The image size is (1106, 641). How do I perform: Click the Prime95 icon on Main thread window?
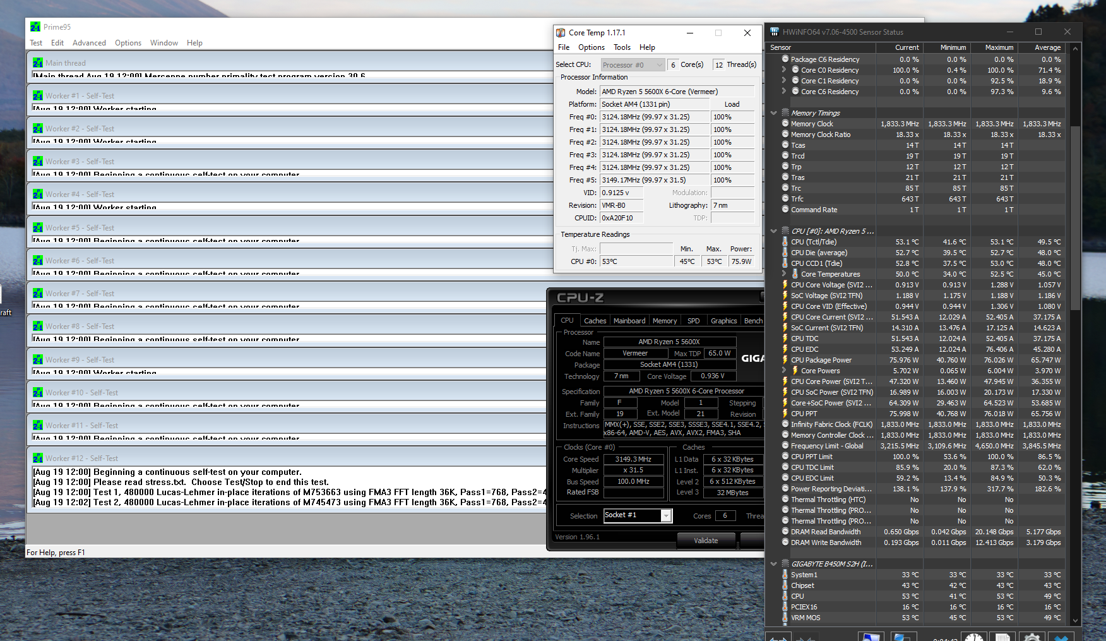pyautogui.click(x=38, y=63)
